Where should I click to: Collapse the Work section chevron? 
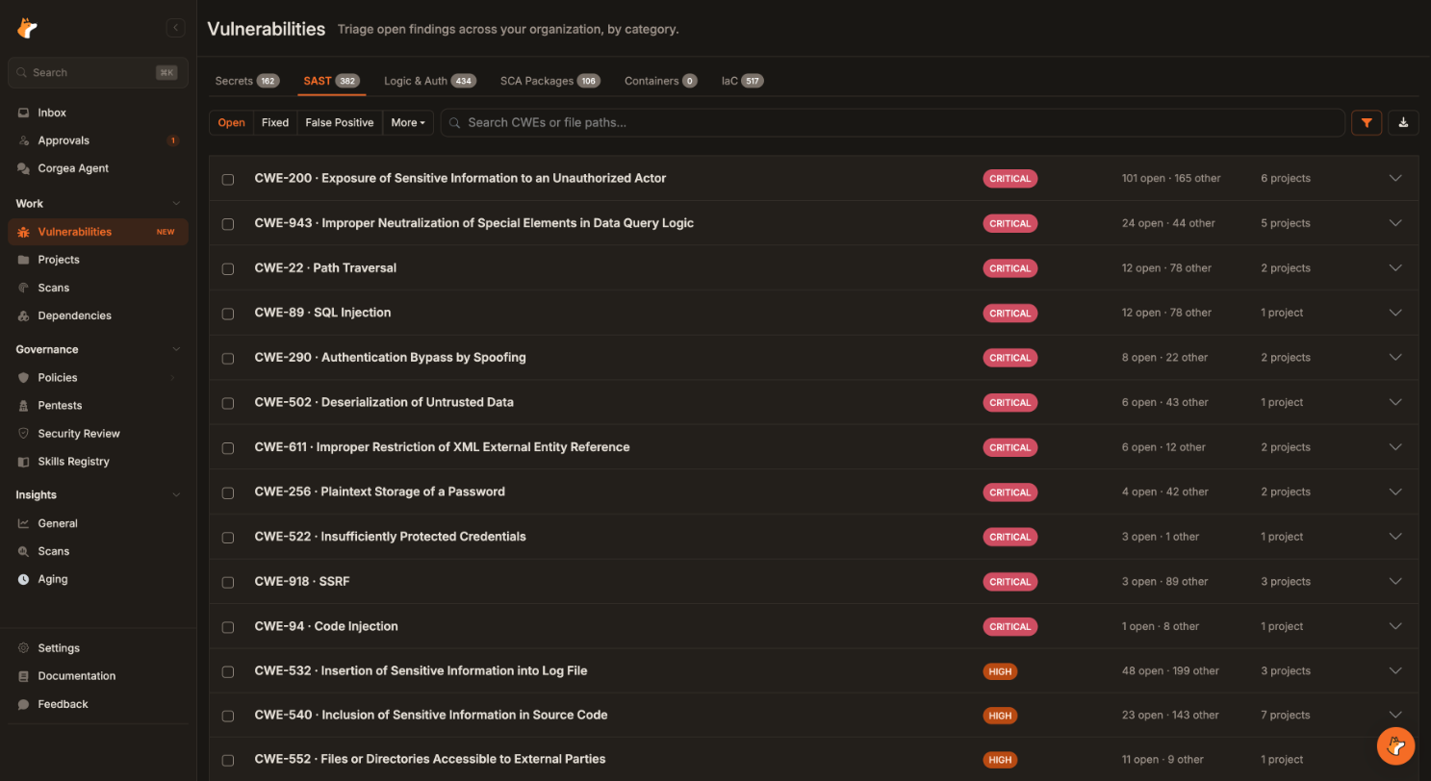175,204
